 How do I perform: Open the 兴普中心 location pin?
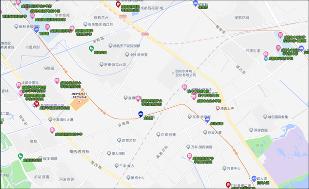pos(224,168)
